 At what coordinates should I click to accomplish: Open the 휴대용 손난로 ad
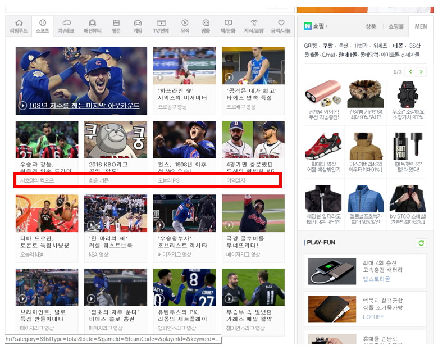point(365,337)
